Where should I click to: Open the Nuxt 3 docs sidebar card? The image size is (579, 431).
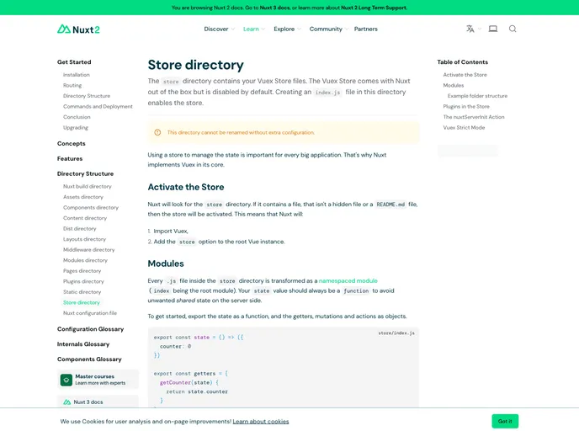pos(98,402)
